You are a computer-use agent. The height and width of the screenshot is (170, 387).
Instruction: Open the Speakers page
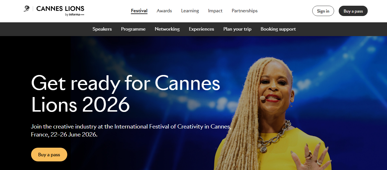pos(102,29)
